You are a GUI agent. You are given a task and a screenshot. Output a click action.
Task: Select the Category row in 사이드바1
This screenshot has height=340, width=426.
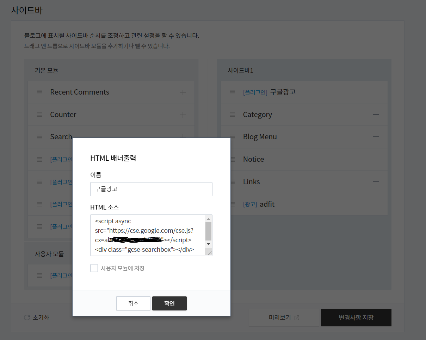click(x=304, y=115)
